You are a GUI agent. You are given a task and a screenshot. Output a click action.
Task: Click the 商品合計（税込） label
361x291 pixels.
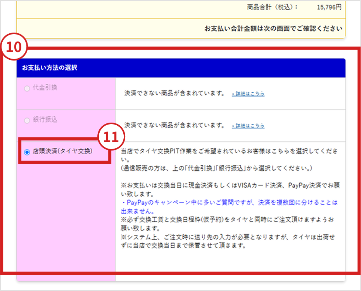pyautogui.click(x=272, y=7)
